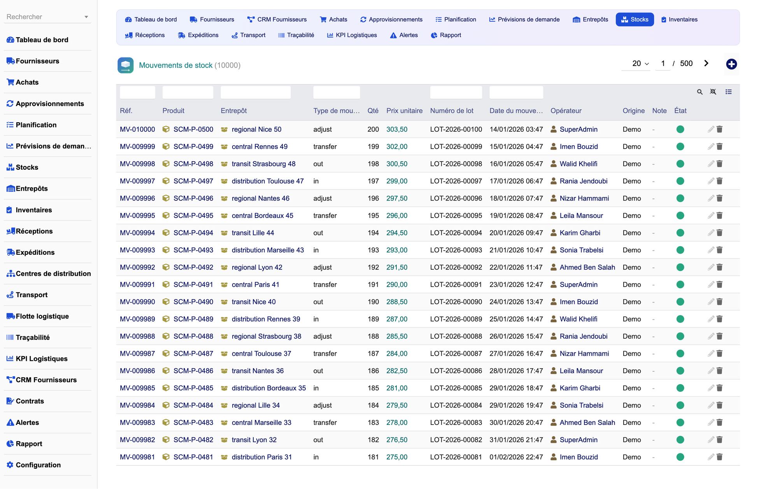Open movement reference link MV-009985
The width and height of the screenshot is (757, 489).
pos(137,388)
